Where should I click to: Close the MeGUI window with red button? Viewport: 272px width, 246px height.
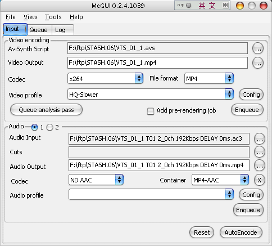(264, 6)
